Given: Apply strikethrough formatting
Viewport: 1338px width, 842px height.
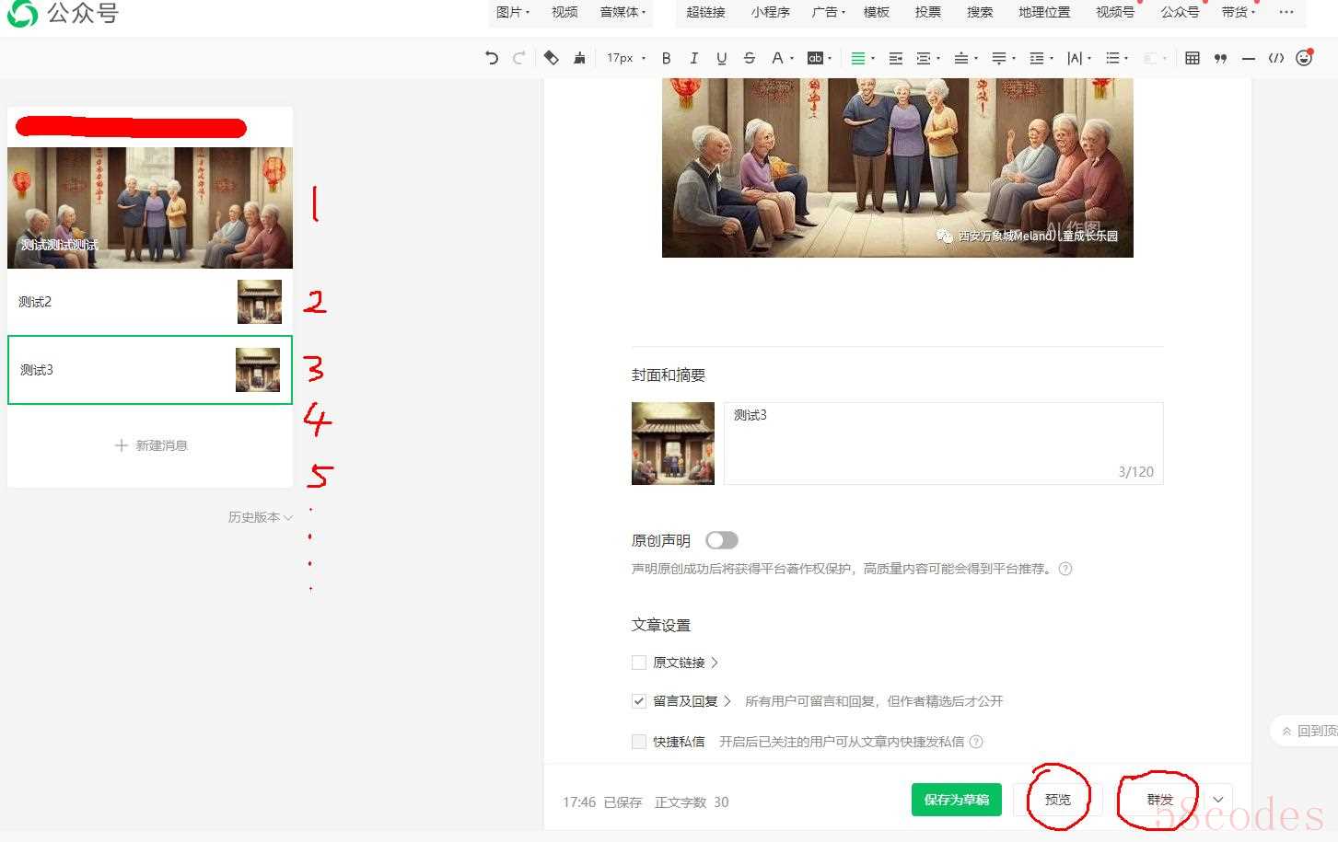Looking at the screenshot, I should coord(749,58).
